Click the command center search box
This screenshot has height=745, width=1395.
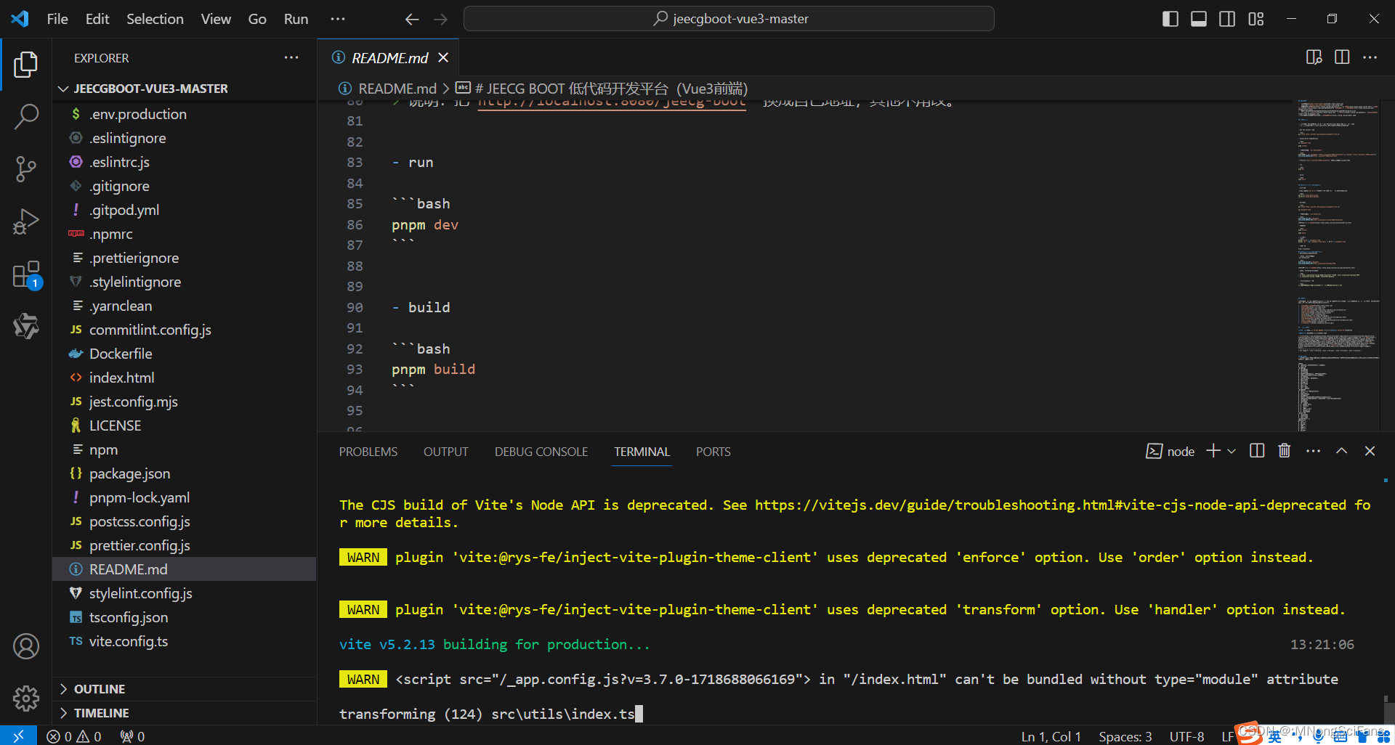(x=729, y=19)
